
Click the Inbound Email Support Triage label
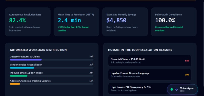(x=26, y=73)
